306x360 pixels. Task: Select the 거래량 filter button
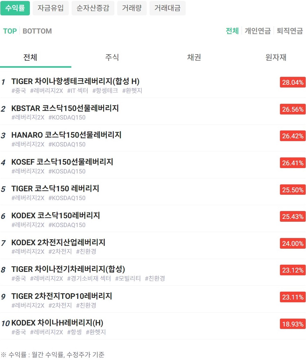tap(132, 8)
